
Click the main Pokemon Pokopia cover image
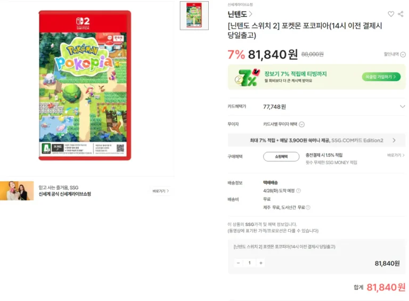click(x=85, y=85)
